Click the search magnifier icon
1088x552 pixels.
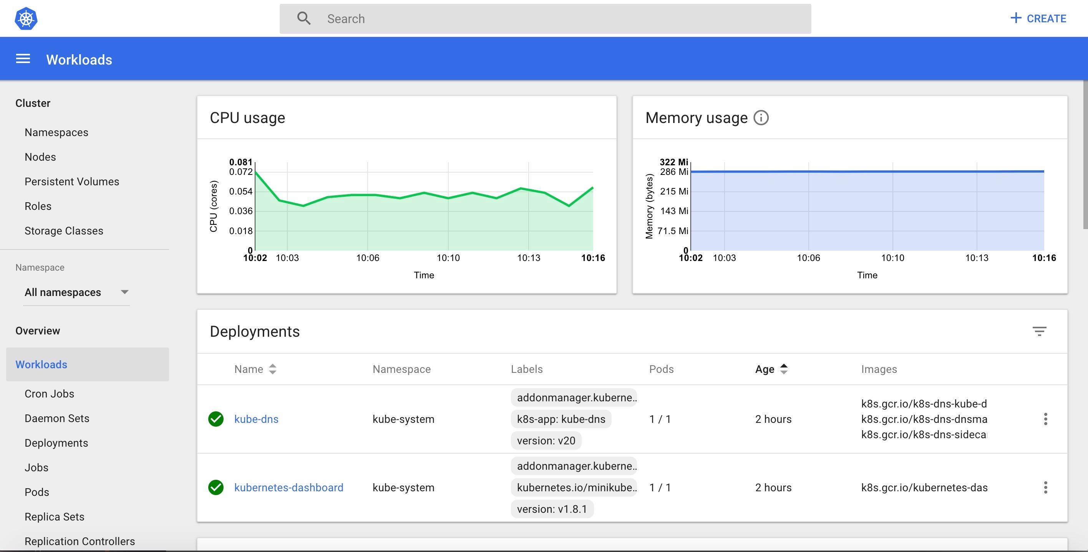coord(304,18)
